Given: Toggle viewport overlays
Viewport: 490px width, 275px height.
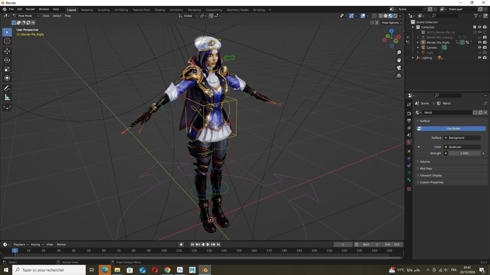Looking at the screenshot, I should coord(363,16).
